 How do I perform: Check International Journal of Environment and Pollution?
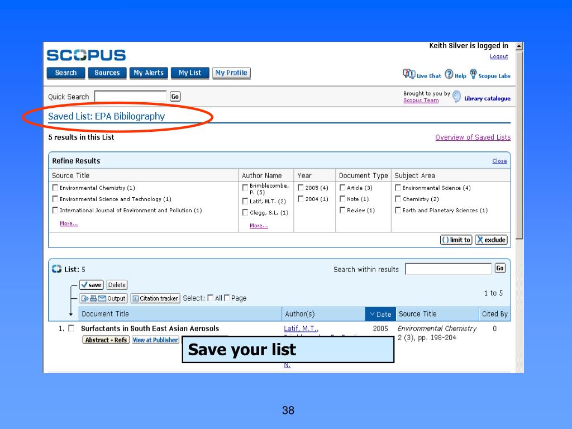(x=55, y=210)
